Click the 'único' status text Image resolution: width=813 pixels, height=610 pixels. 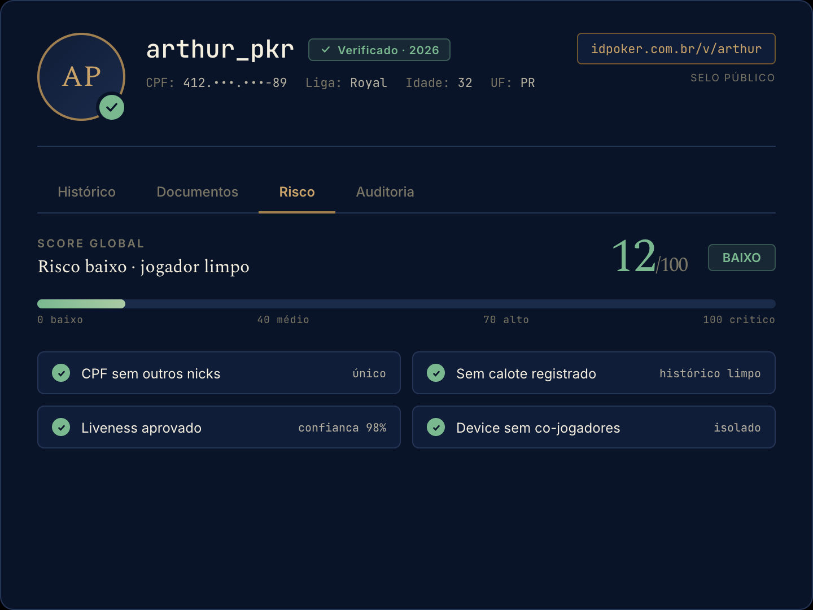(x=369, y=373)
